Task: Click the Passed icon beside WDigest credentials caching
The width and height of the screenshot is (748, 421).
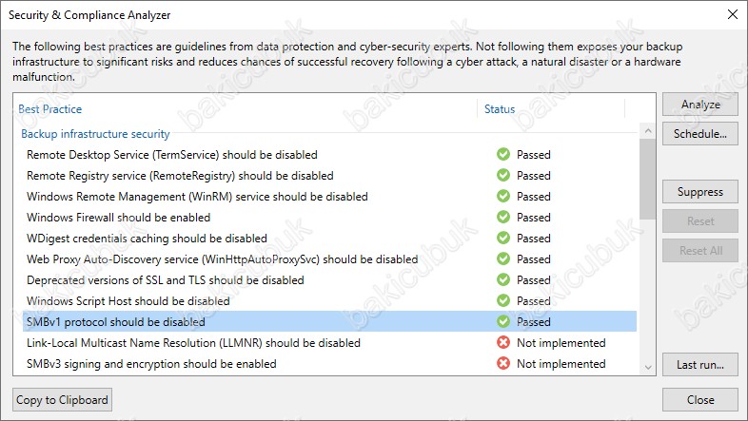Action: 502,239
